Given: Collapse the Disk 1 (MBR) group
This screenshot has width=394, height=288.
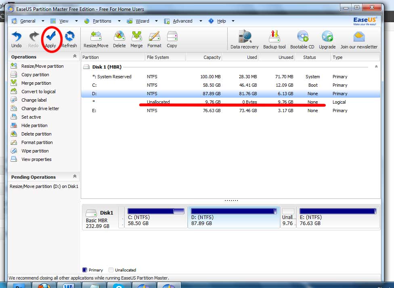Looking at the screenshot, I should [x=376, y=67].
